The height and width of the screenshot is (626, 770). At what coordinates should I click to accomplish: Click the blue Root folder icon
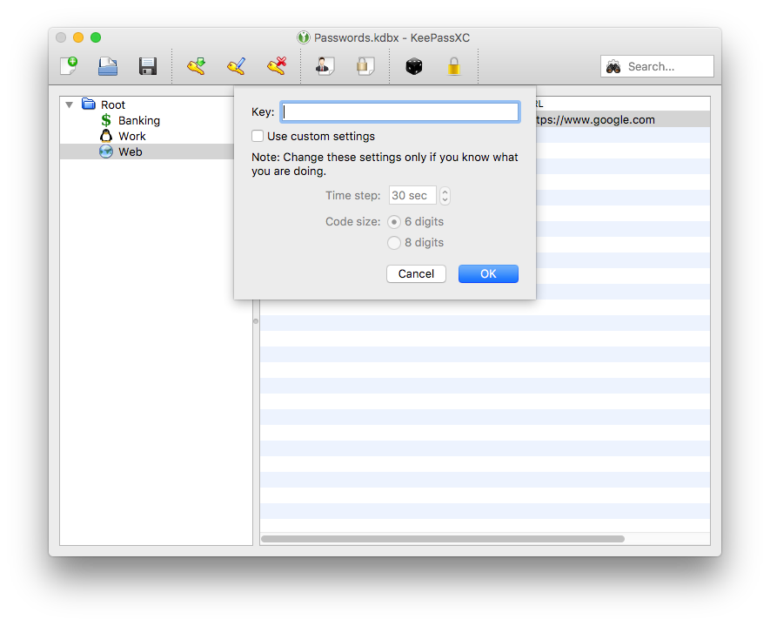89,104
